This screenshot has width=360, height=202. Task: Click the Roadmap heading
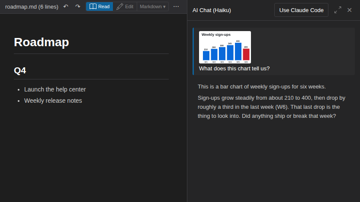42,42
